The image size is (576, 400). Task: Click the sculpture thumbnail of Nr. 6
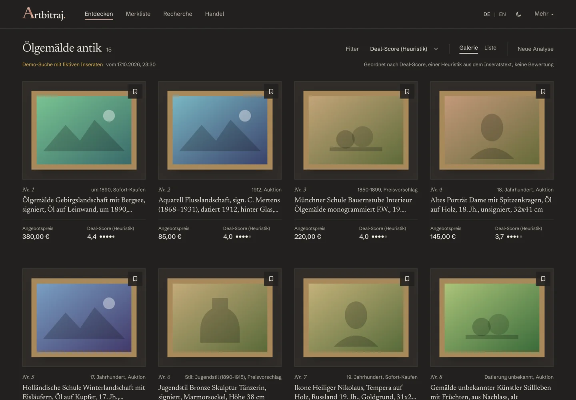pyautogui.click(x=220, y=318)
